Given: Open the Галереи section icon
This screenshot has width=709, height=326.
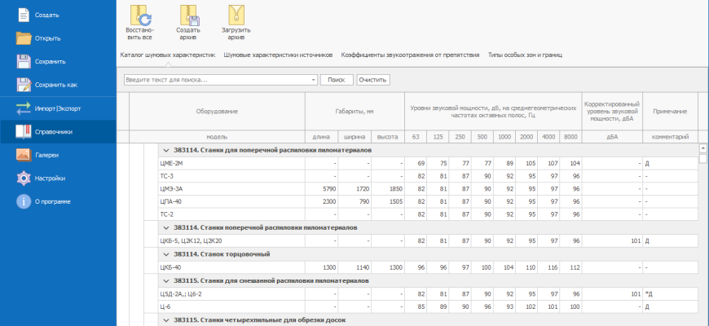Looking at the screenshot, I should pos(23,154).
